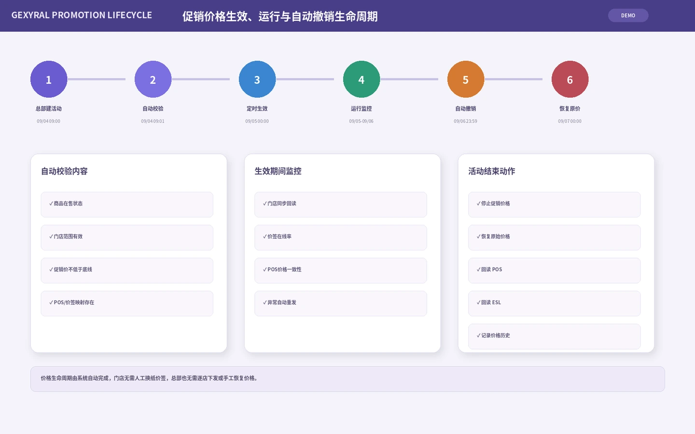Select step 3 circle 定时生效

point(257,79)
